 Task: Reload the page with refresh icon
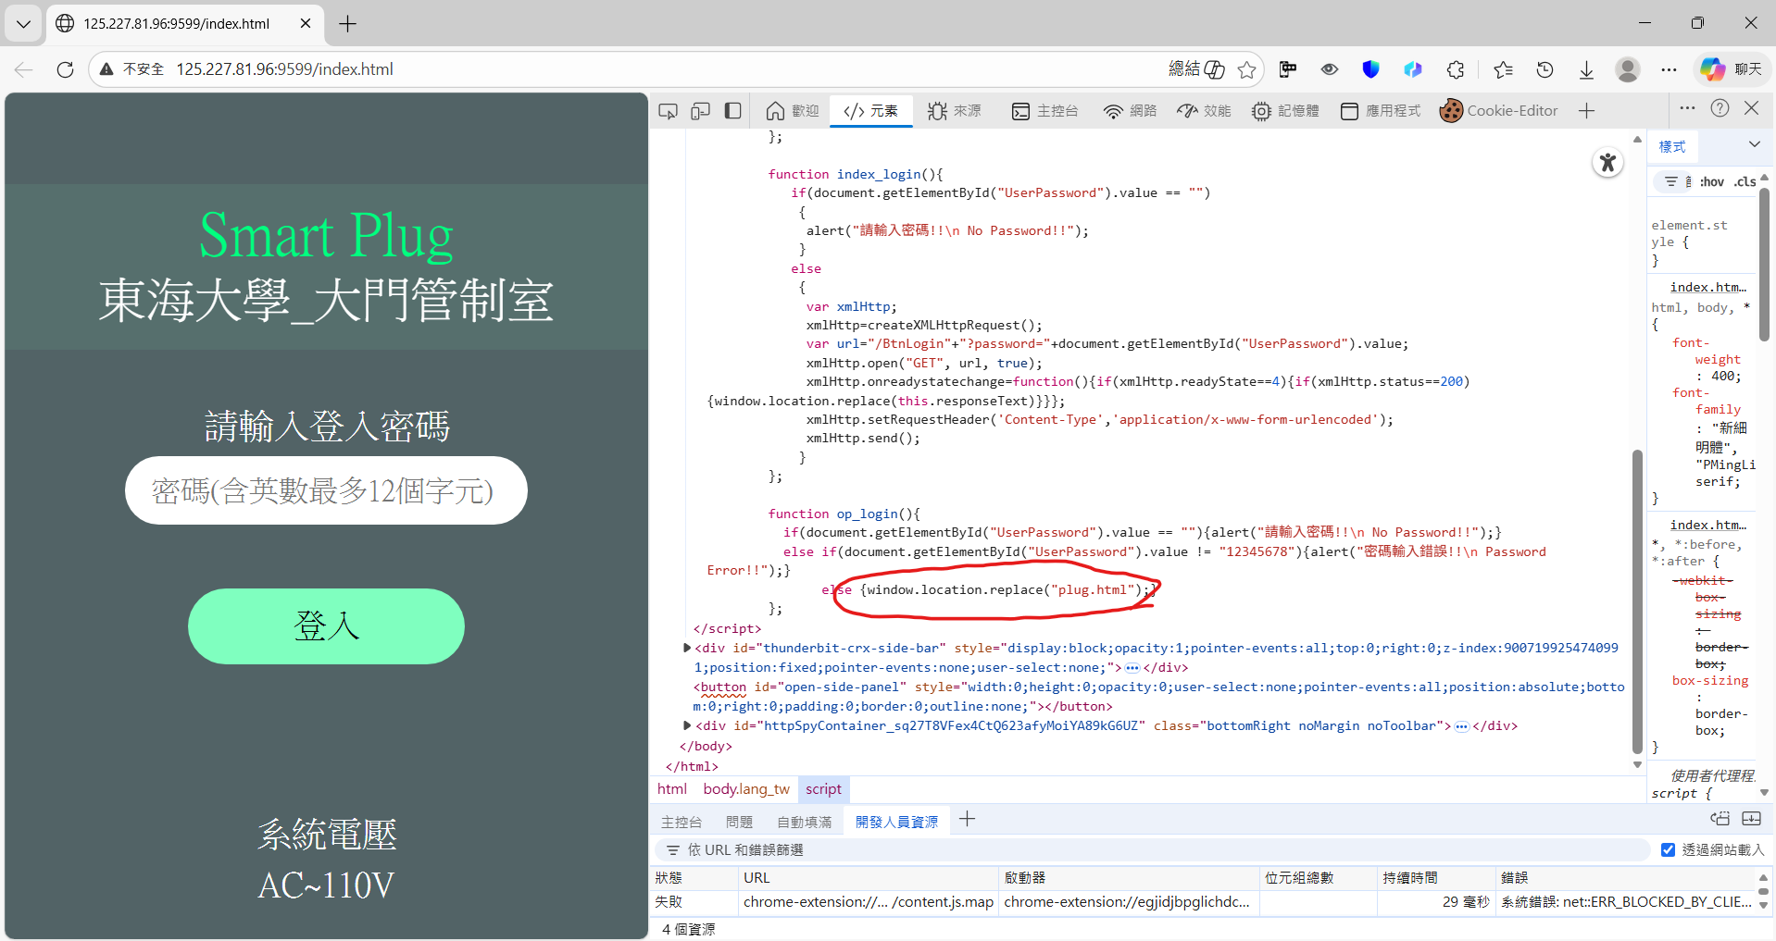coord(65,69)
